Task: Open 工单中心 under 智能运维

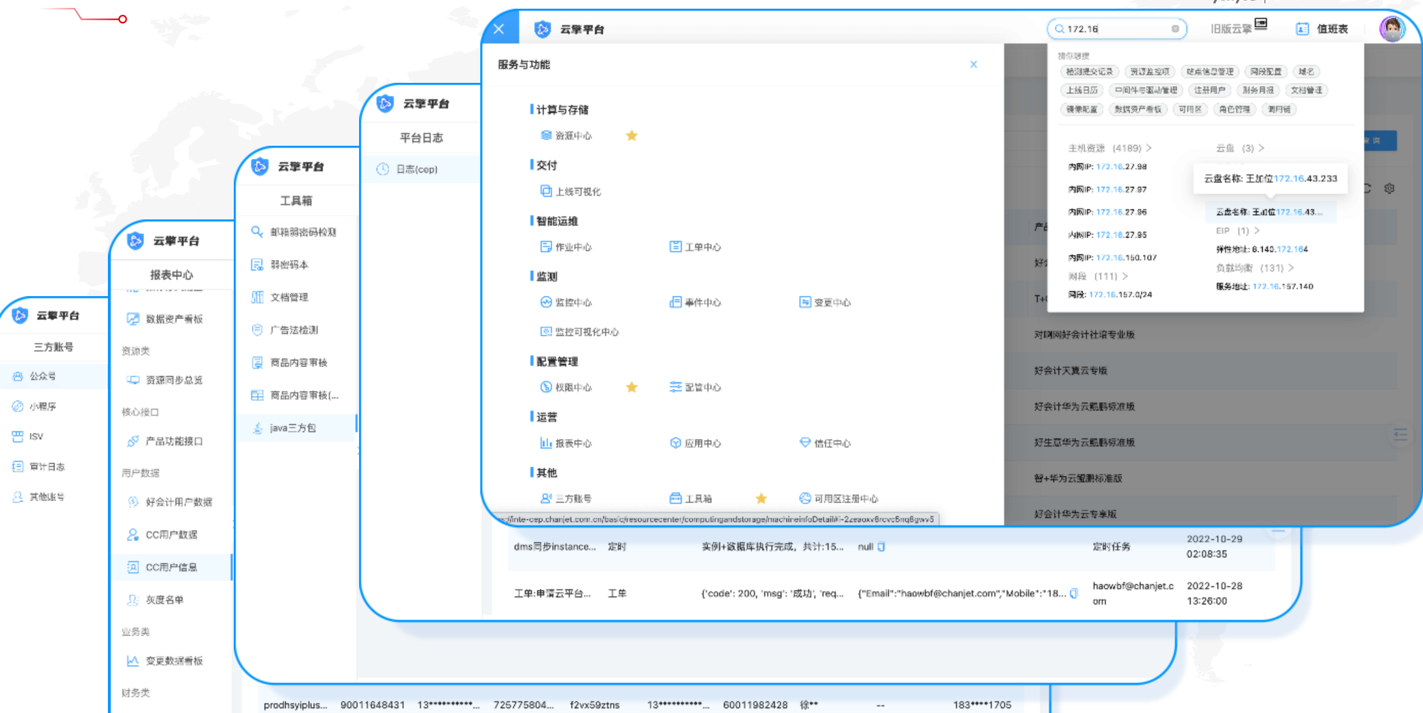Action: click(x=695, y=247)
